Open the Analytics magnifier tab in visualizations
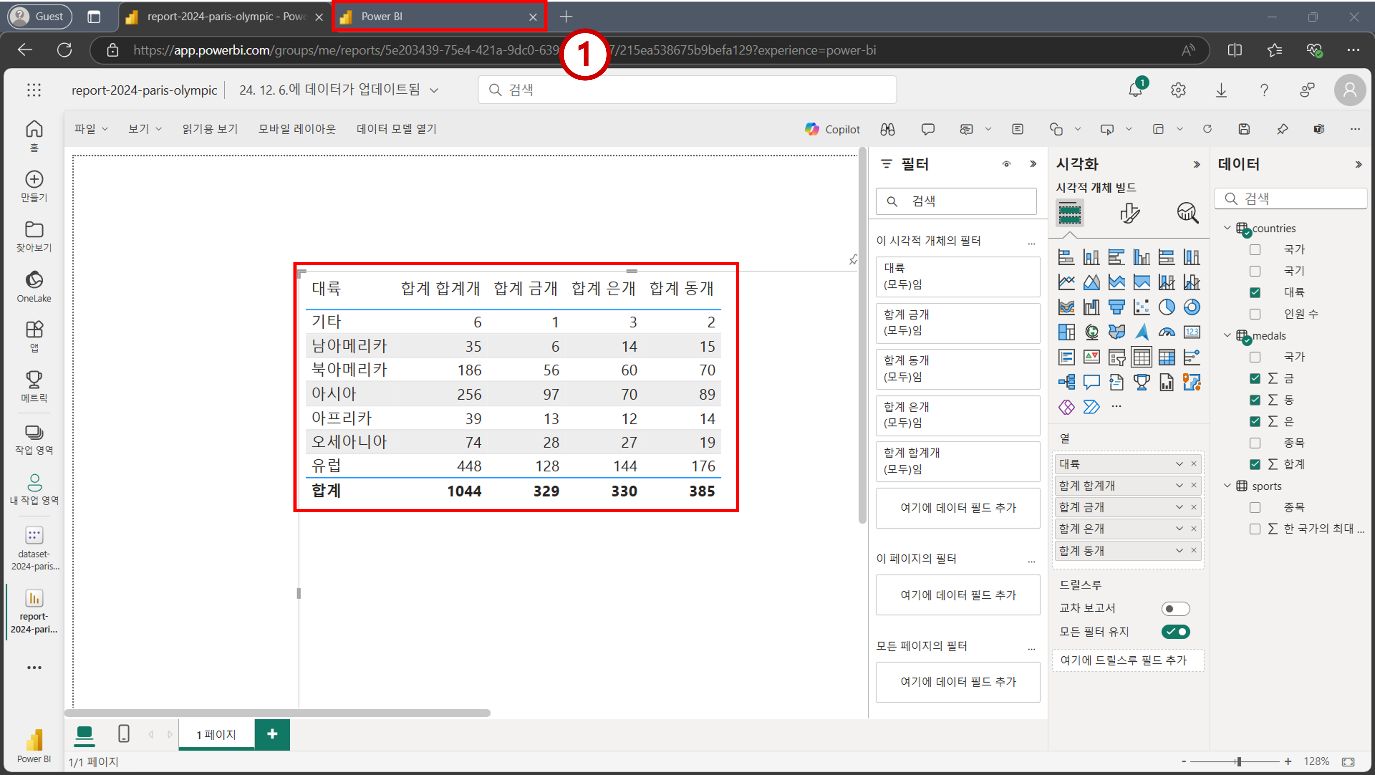Viewport: 1375px width, 775px height. tap(1187, 213)
